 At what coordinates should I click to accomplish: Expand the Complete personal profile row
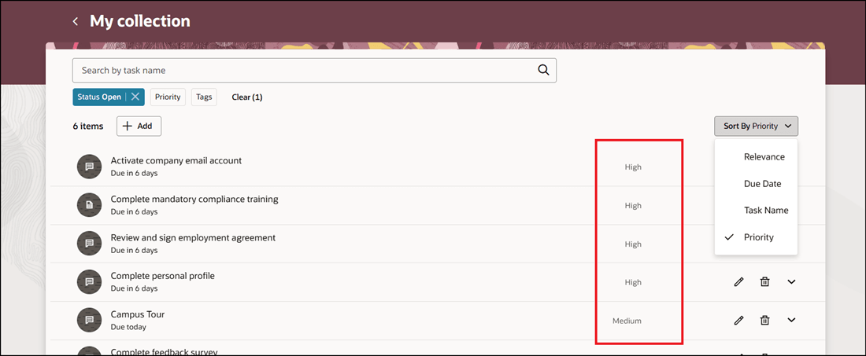tap(791, 281)
